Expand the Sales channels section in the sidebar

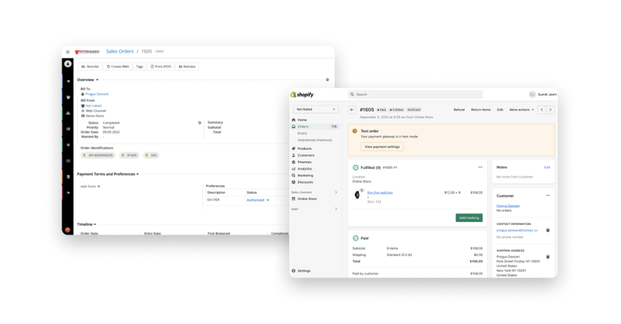(336, 192)
